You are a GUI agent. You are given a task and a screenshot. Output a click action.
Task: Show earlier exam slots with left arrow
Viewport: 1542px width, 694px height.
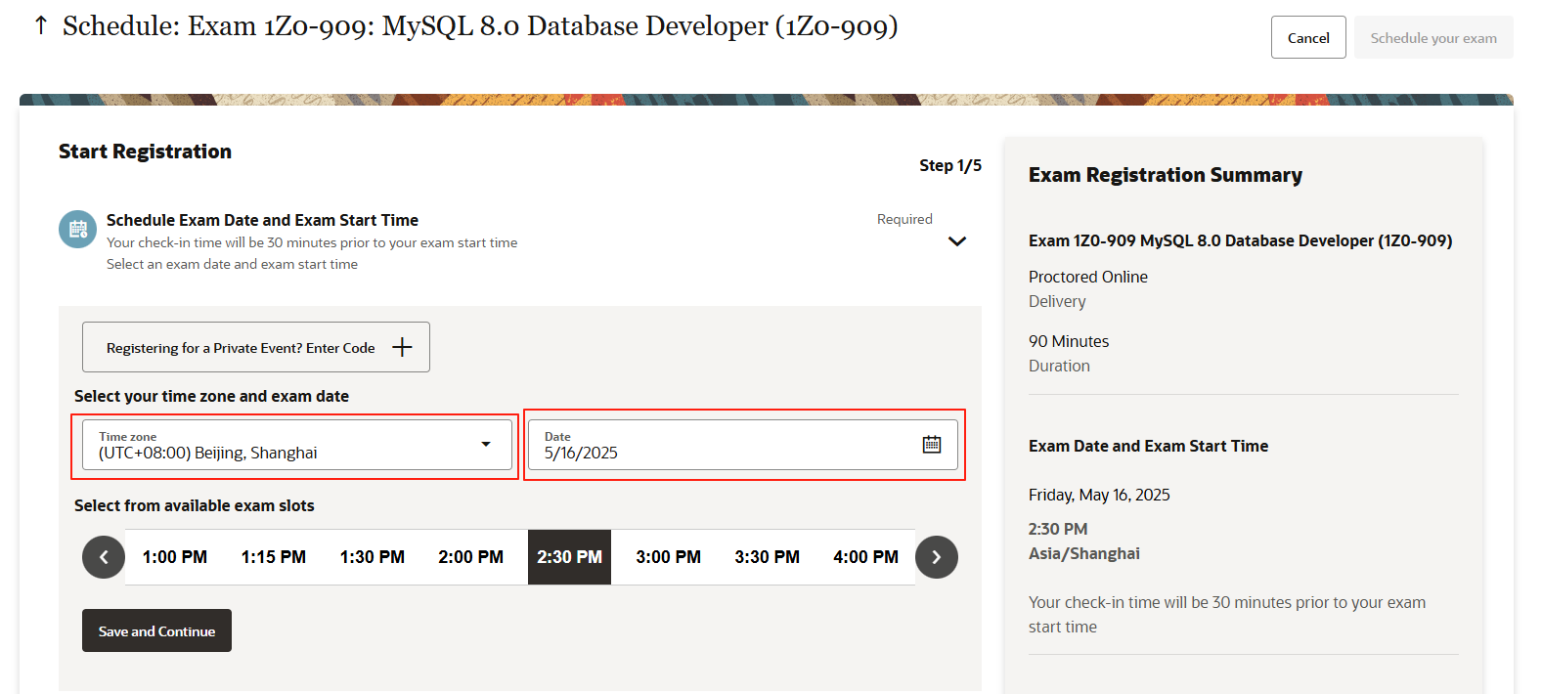click(x=104, y=557)
